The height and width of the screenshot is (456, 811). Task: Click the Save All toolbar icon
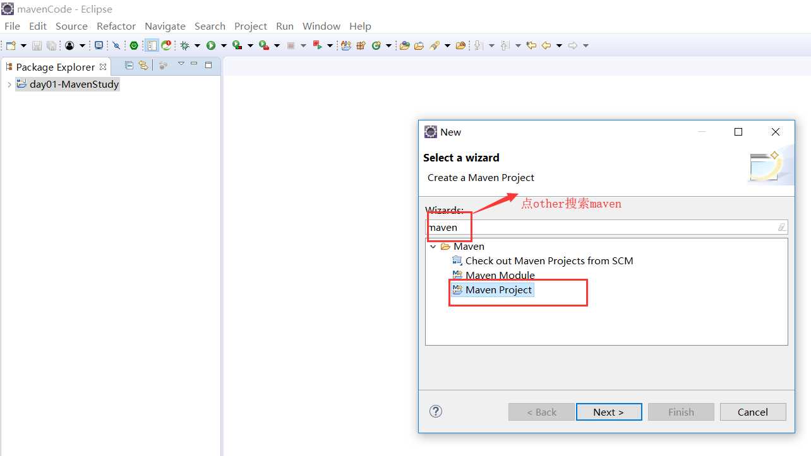pyautogui.click(x=51, y=45)
